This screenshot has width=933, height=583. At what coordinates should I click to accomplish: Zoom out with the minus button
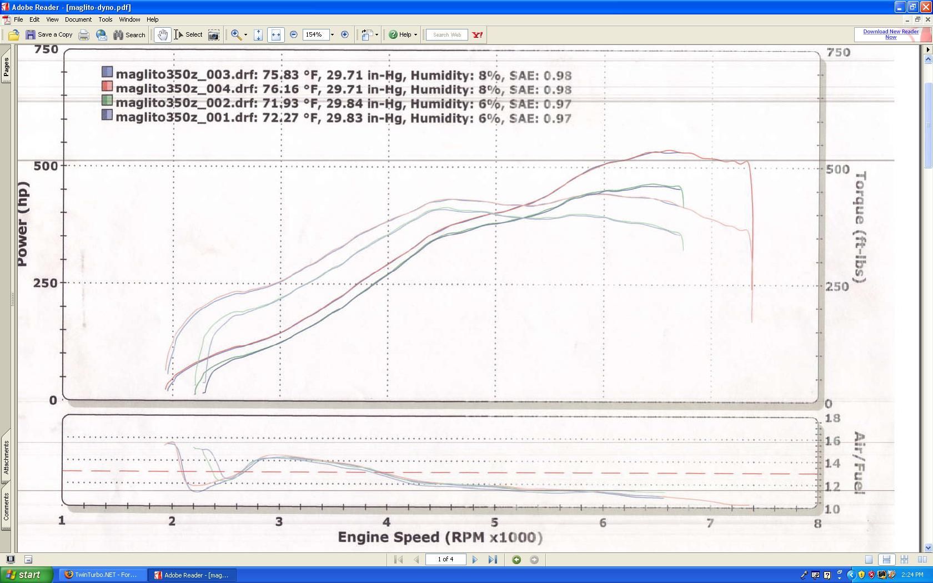click(294, 35)
